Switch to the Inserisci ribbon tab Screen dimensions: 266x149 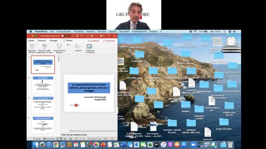[x=42, y=41]
